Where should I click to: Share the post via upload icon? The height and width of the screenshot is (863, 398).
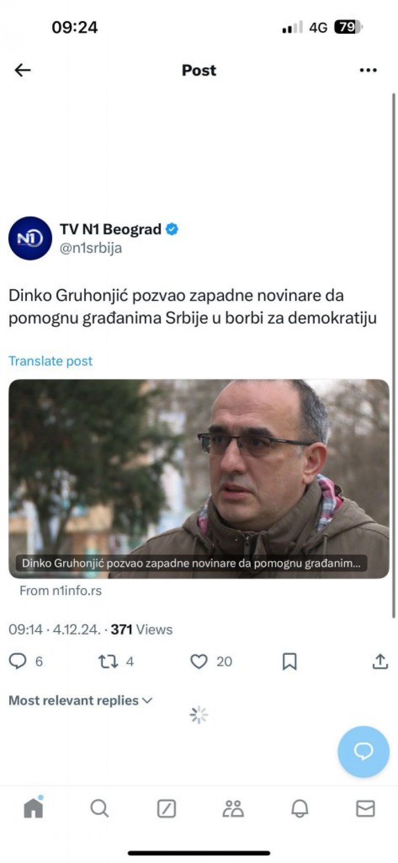coord(380,661)
